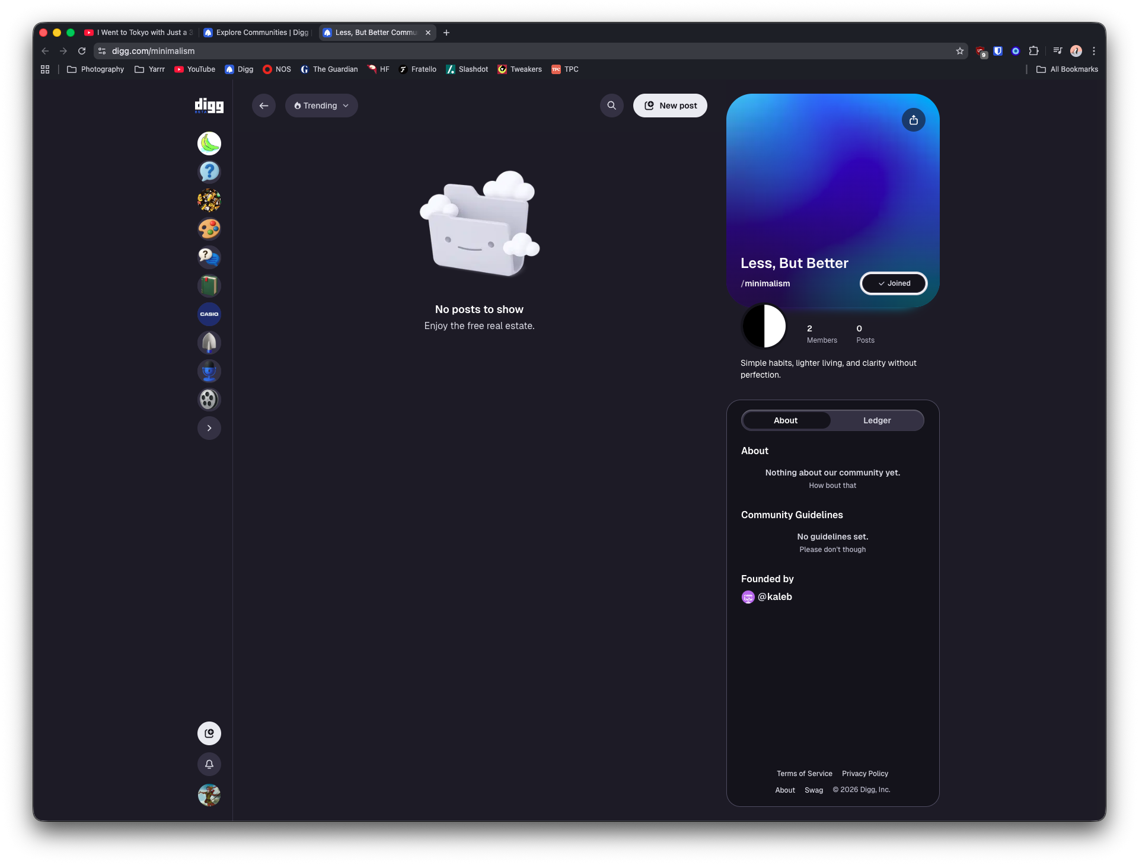The width and height of the screenshot is (1139, 865).
Task: Open the banana community icon in sidebar
Action: click(209, 143)
